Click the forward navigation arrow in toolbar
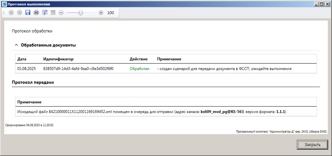The image size is (332, 156). point(19,13)
